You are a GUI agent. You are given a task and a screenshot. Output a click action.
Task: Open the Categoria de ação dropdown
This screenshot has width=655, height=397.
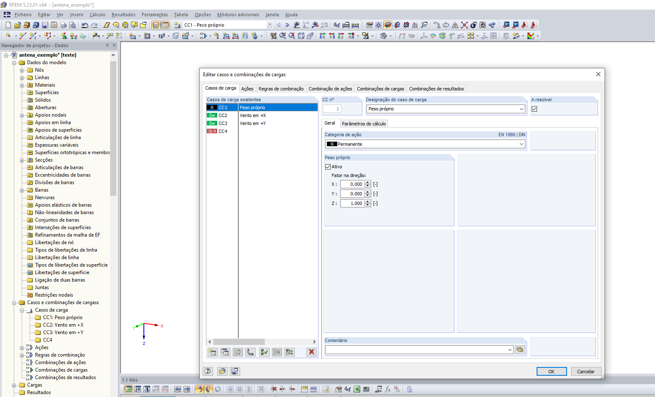point(522,144)
